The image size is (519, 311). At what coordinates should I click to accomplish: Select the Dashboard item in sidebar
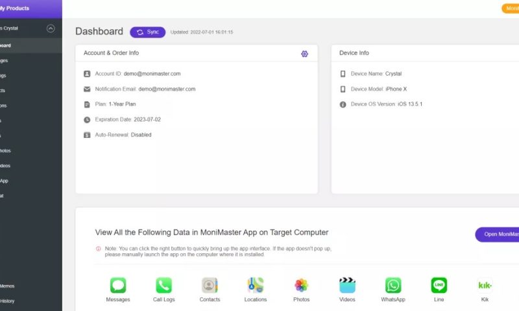click(30, 45)
